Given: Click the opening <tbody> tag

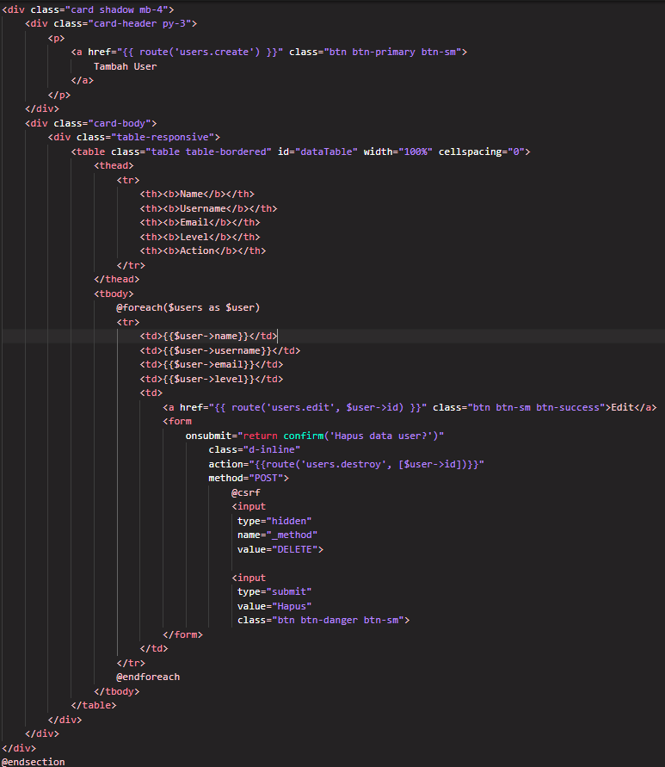Looking at the screenshot, I should click(114, 294).
